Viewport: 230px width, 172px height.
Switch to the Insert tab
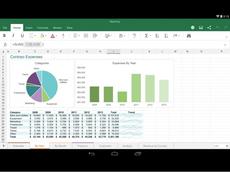pyautogui.click(x=29, y=28)
